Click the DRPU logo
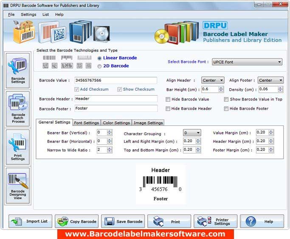Image resolution: width=290 pixels, height=239 pixels. tap(215, 25)
